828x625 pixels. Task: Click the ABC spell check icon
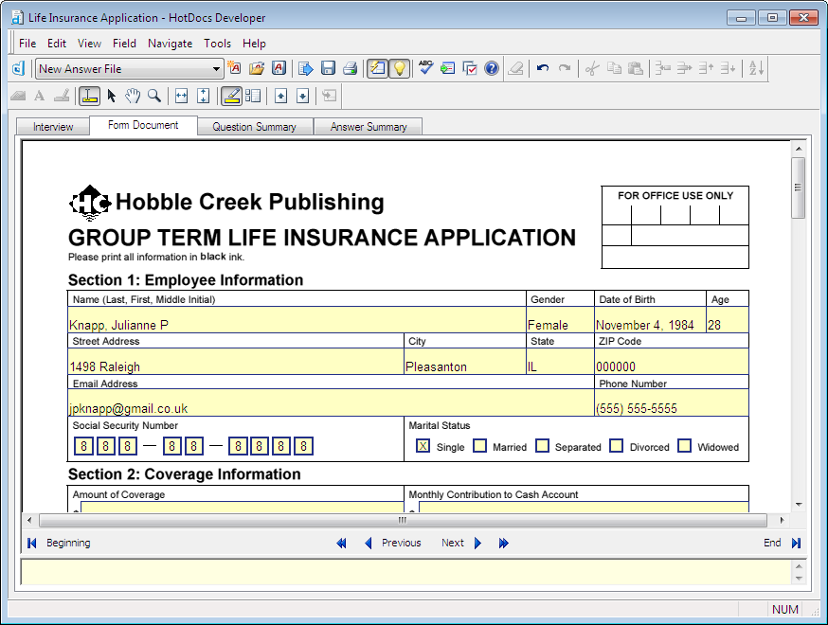point(425,68)
